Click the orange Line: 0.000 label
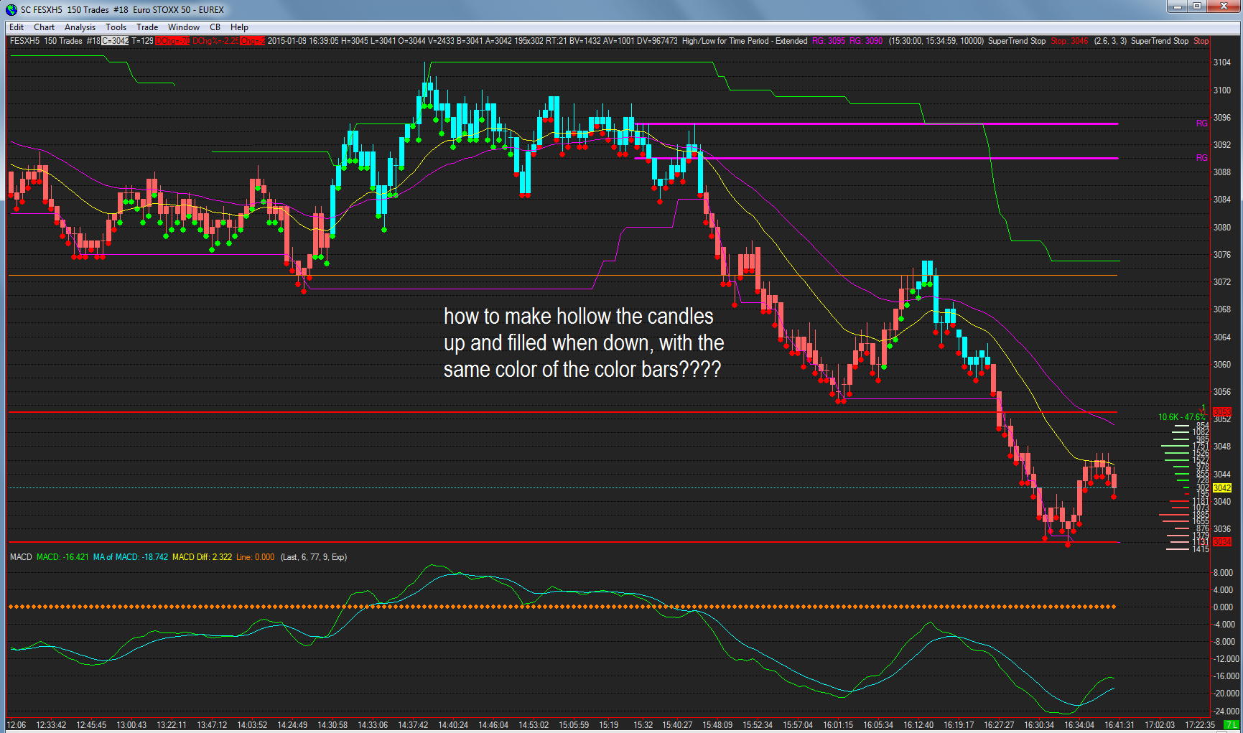 (255, 557)
